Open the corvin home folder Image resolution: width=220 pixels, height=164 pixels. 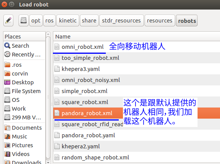(x=24, y=74)
